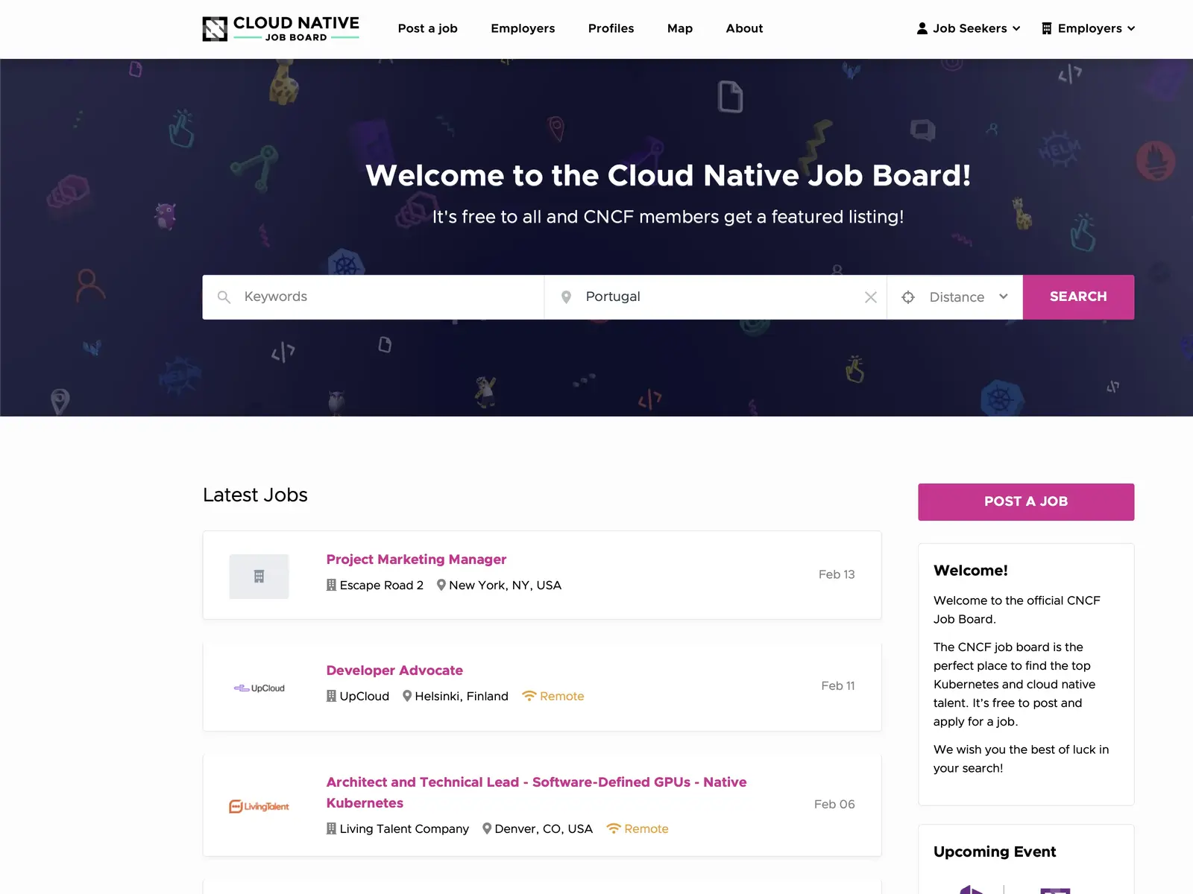The width and height of the screenshot is (1193, 894).
Task: Click the Employers building icon in header
Action: [1047, 28]
